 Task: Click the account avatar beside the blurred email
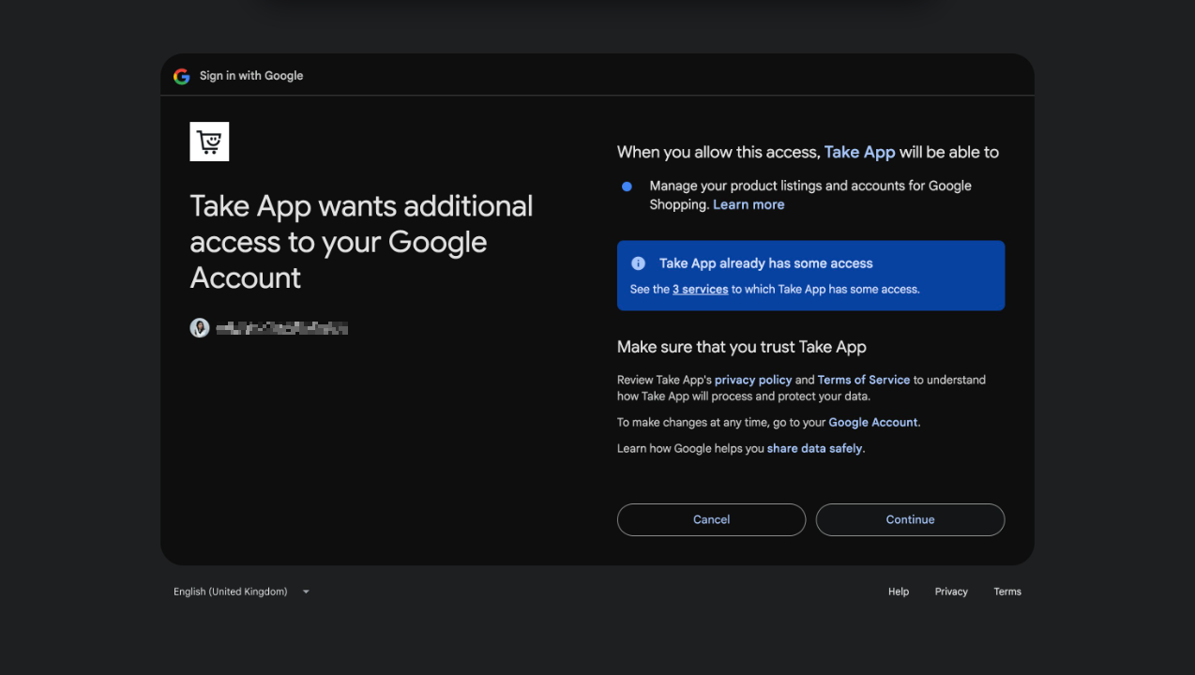coord(200,328)
